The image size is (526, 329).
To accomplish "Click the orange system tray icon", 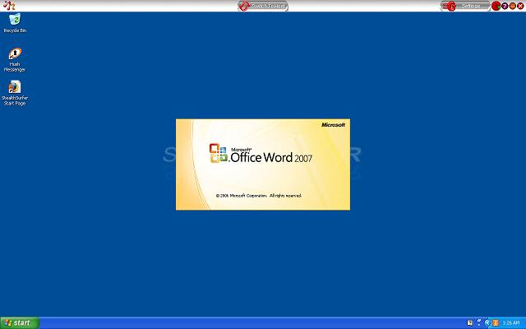I will coord(496,323).
